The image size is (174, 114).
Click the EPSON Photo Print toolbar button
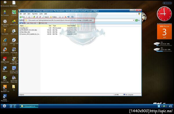point(43,23)
